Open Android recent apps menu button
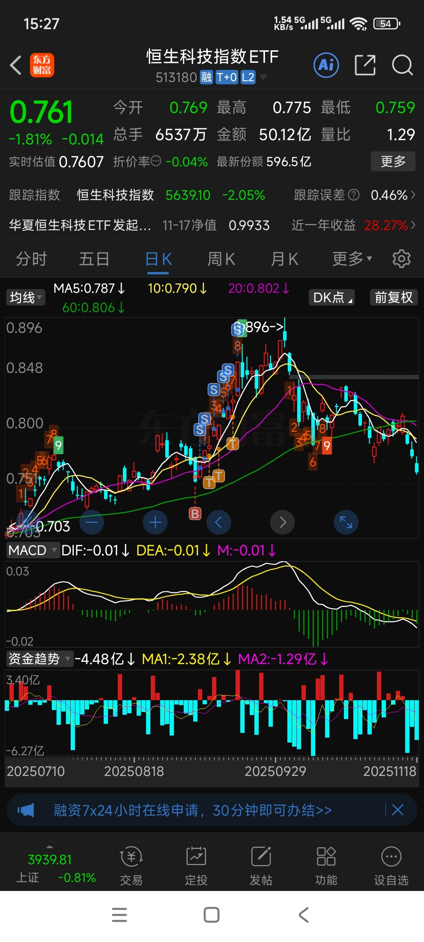Image resolution: width=424 pixels, height=942 pixels. click(x=119, y=915)
